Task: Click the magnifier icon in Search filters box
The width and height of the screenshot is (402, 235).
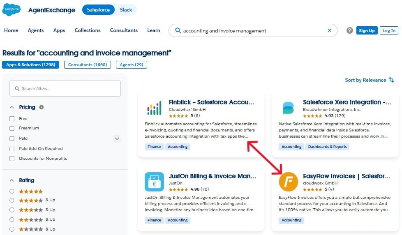Action: coord(17,88)
